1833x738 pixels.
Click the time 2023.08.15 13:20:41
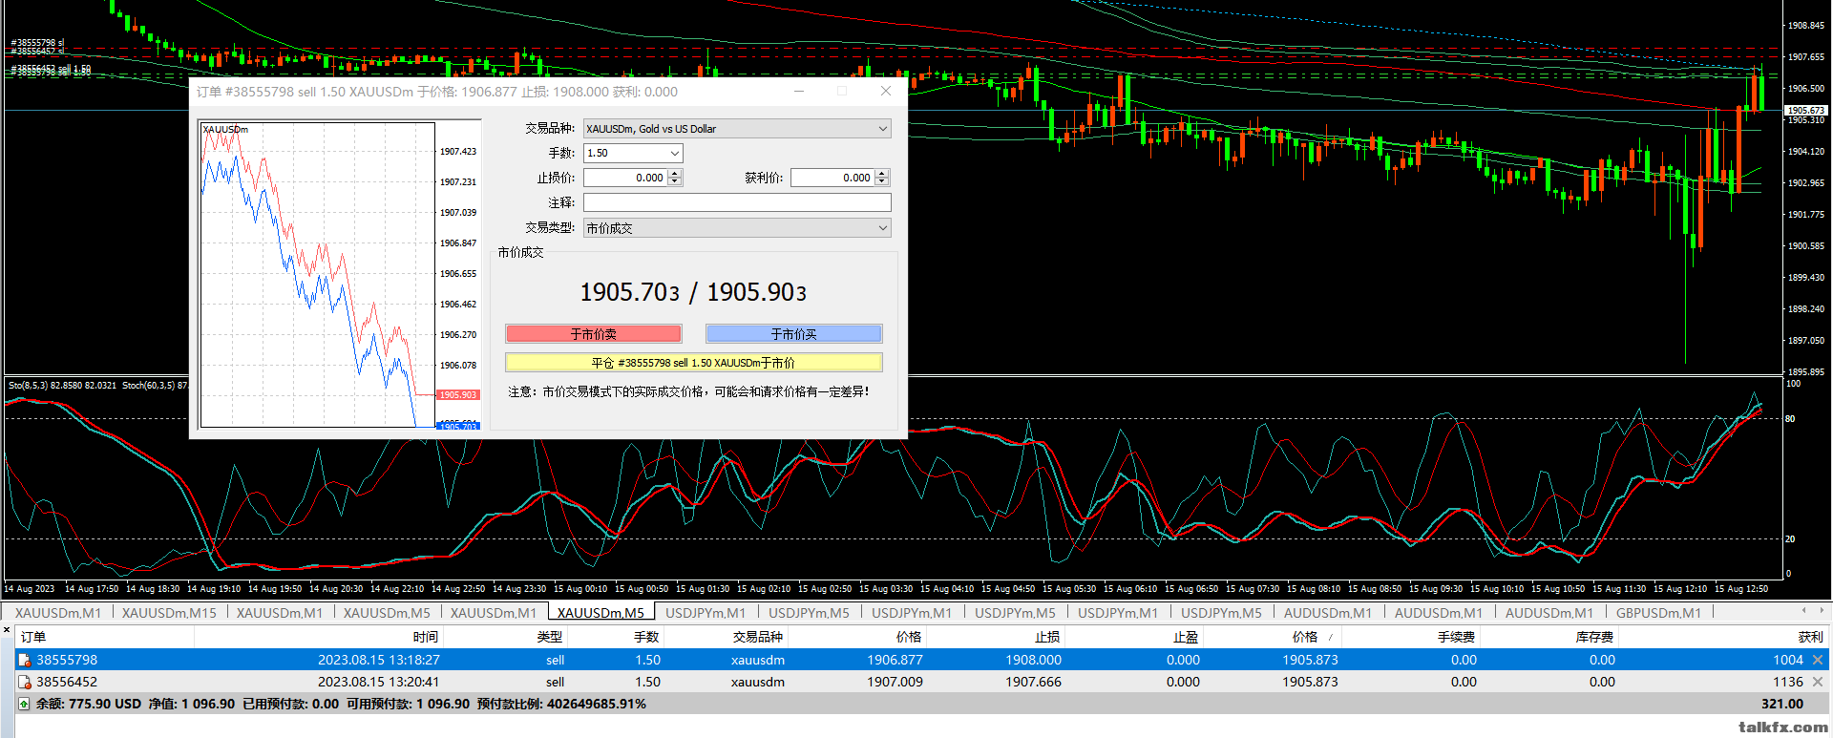[x=379, y=682]
